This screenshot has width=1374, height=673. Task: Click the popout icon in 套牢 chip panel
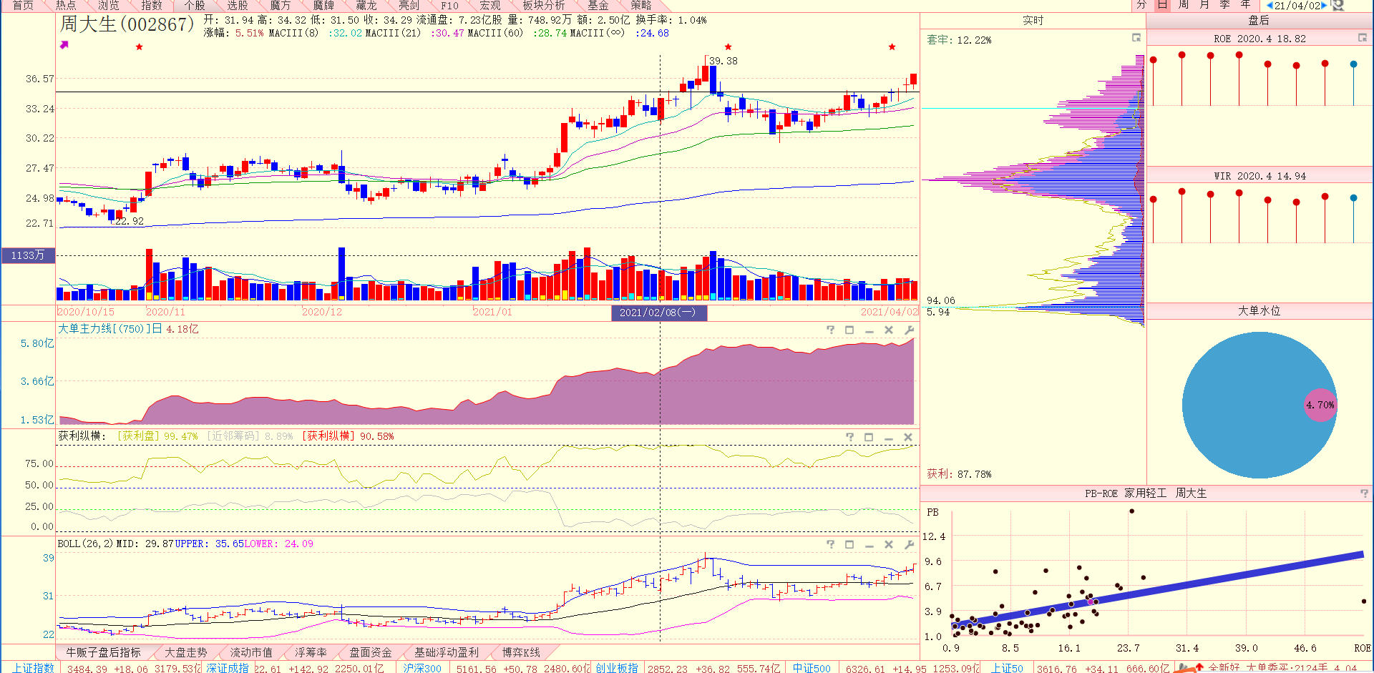tap(1136, 38)
